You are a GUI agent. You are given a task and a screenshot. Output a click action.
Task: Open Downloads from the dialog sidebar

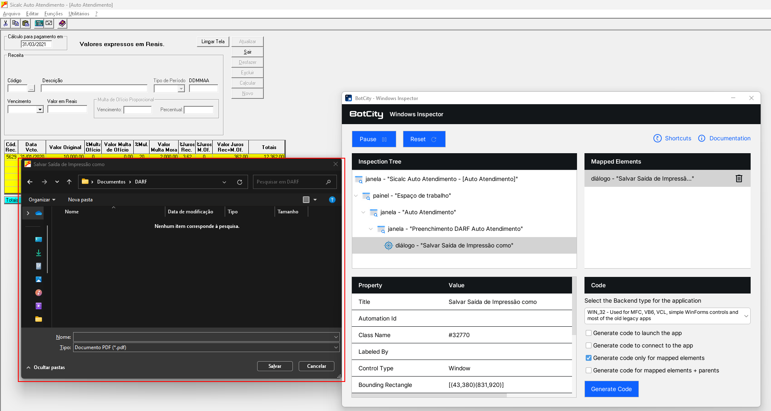39,253
